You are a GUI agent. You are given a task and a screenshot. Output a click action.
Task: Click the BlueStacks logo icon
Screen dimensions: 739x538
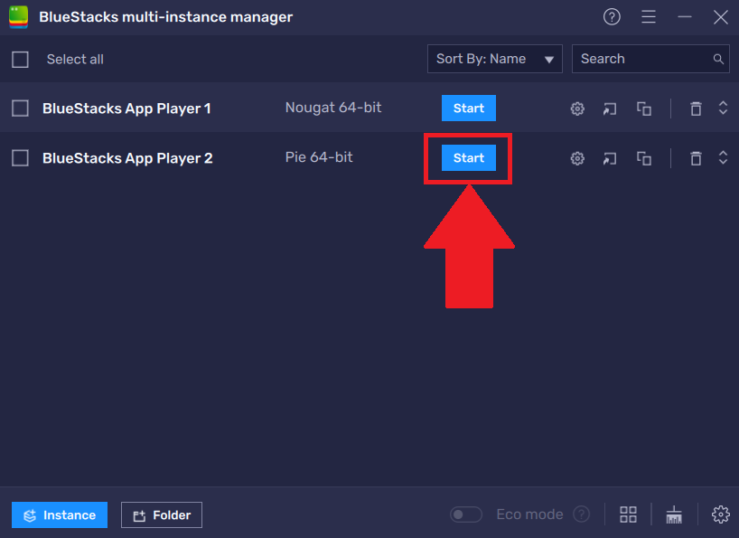(18, 17)
